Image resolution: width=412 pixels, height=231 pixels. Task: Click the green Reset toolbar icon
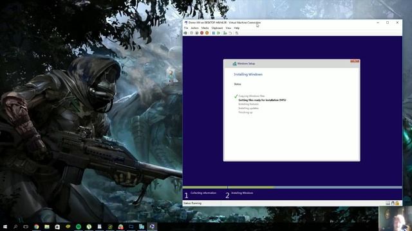219,33
